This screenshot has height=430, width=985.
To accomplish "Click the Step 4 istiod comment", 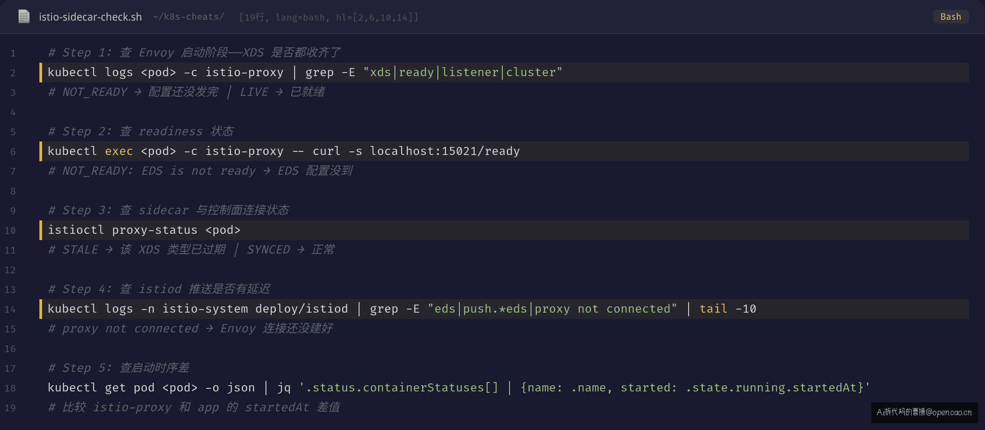I will tap(159, 289).
